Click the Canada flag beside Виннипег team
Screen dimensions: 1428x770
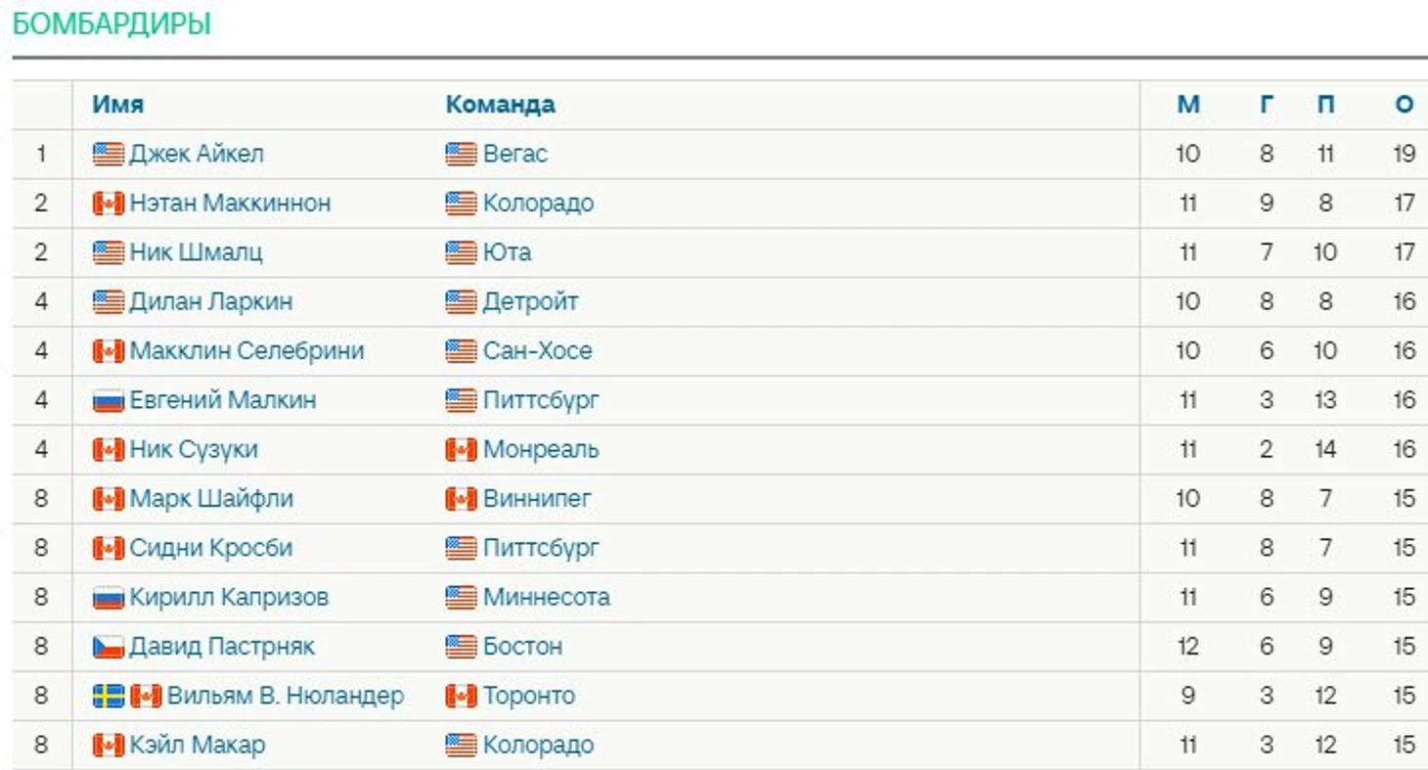[461, 499]
